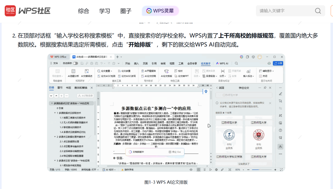
Task: Open the 引用 ribbon tab
Action: pos(154,63)
